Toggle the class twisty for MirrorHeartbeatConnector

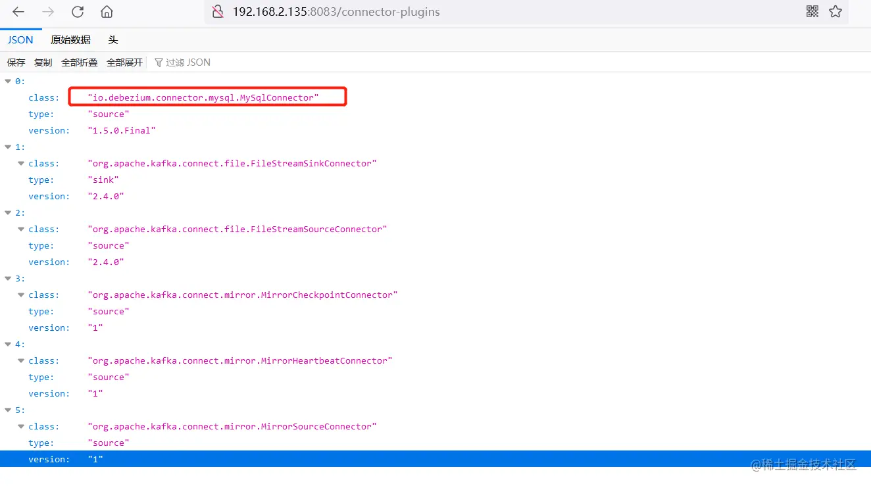[21, 360]
